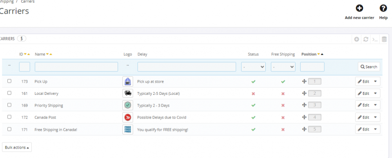Grab the move handle for Pick Up row
Viewport: 392px width, 158px height.
tap(304, 82)
